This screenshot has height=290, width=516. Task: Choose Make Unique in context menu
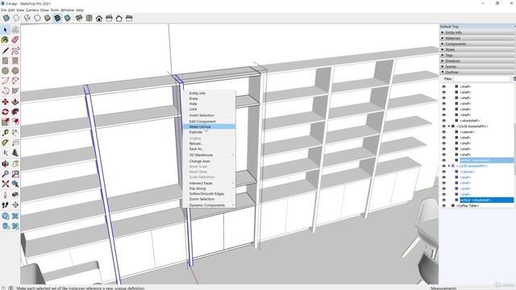click(209, 126)
